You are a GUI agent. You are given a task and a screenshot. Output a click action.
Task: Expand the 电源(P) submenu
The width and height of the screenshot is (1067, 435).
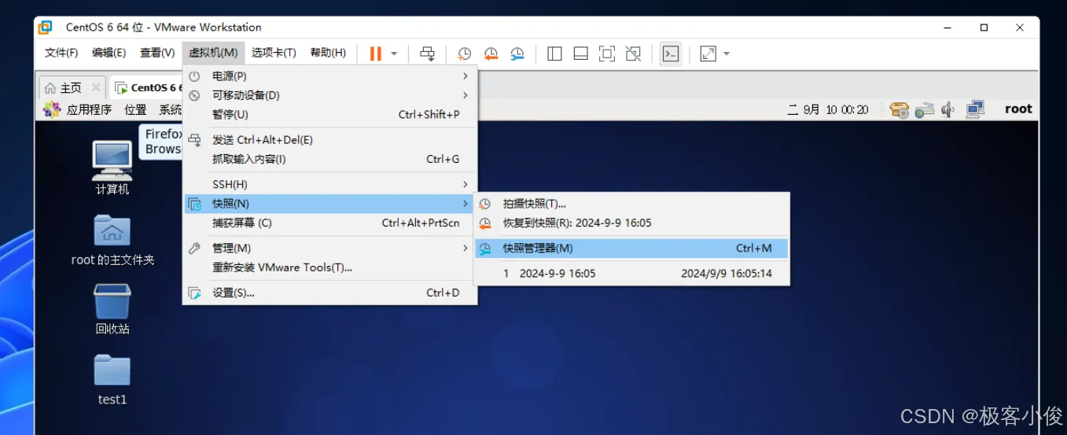point(330,76)
